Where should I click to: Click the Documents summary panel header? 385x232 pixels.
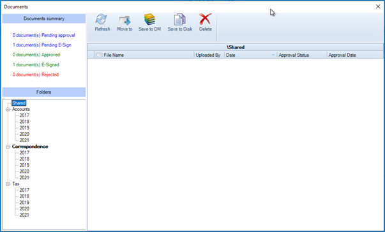[44, 18]
